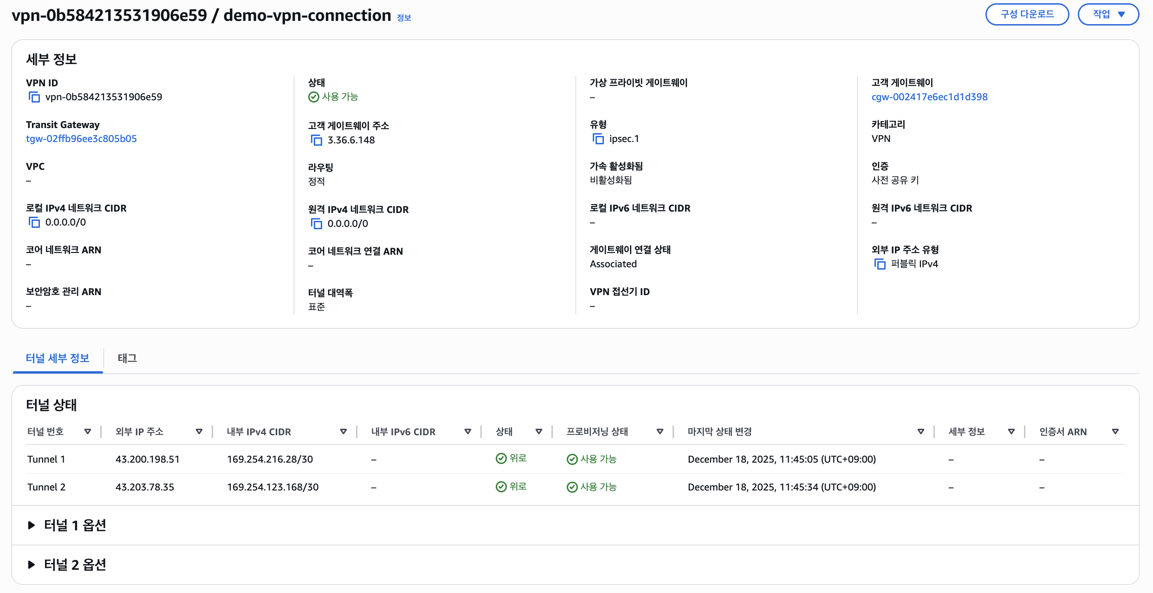Open customer gateway cgw-002417e6ec1d1d398 link
Viewport: 1153px width, 593px height.
(x=929, y=97)
